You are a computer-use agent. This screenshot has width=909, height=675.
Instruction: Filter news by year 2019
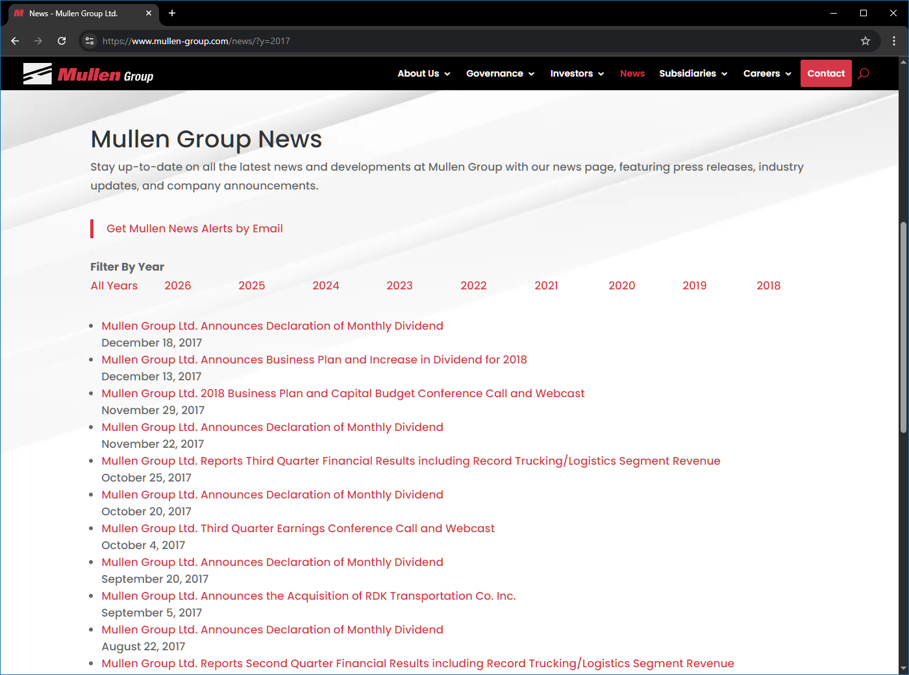[x=695, y=286]
